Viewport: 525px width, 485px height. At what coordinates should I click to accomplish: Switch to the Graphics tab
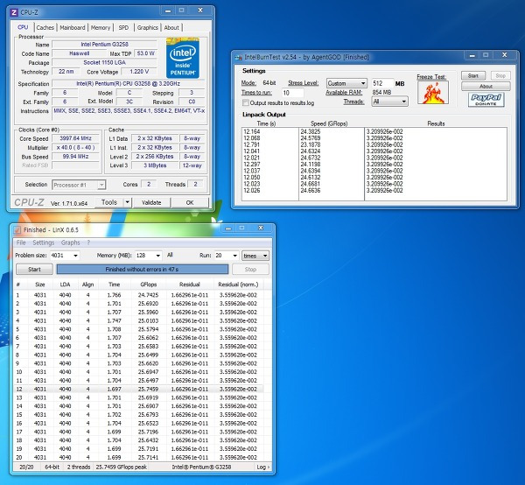pyautogui.click(x=147, y=27)
